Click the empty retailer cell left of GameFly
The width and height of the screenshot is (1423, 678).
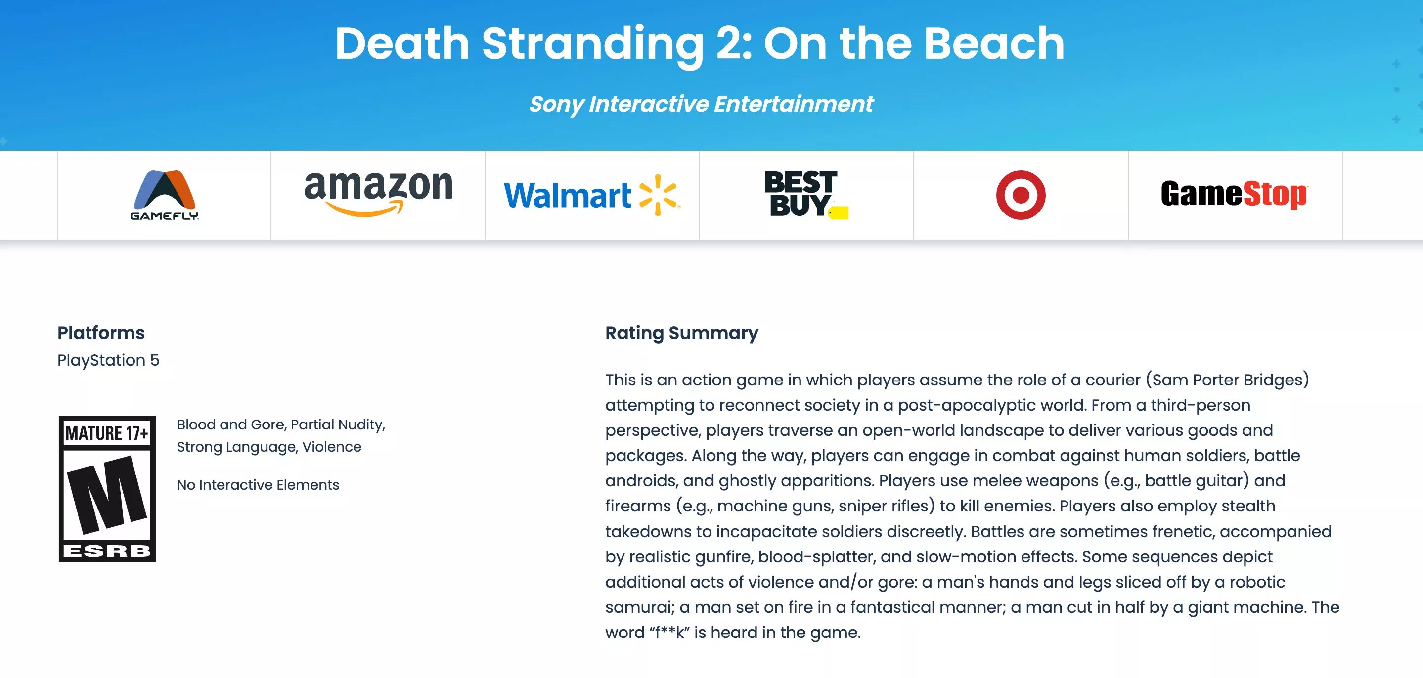29,195
